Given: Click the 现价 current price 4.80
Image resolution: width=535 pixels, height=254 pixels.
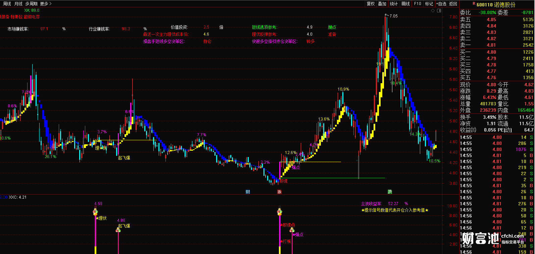Looking at the screenshot, I should [491, 85].
